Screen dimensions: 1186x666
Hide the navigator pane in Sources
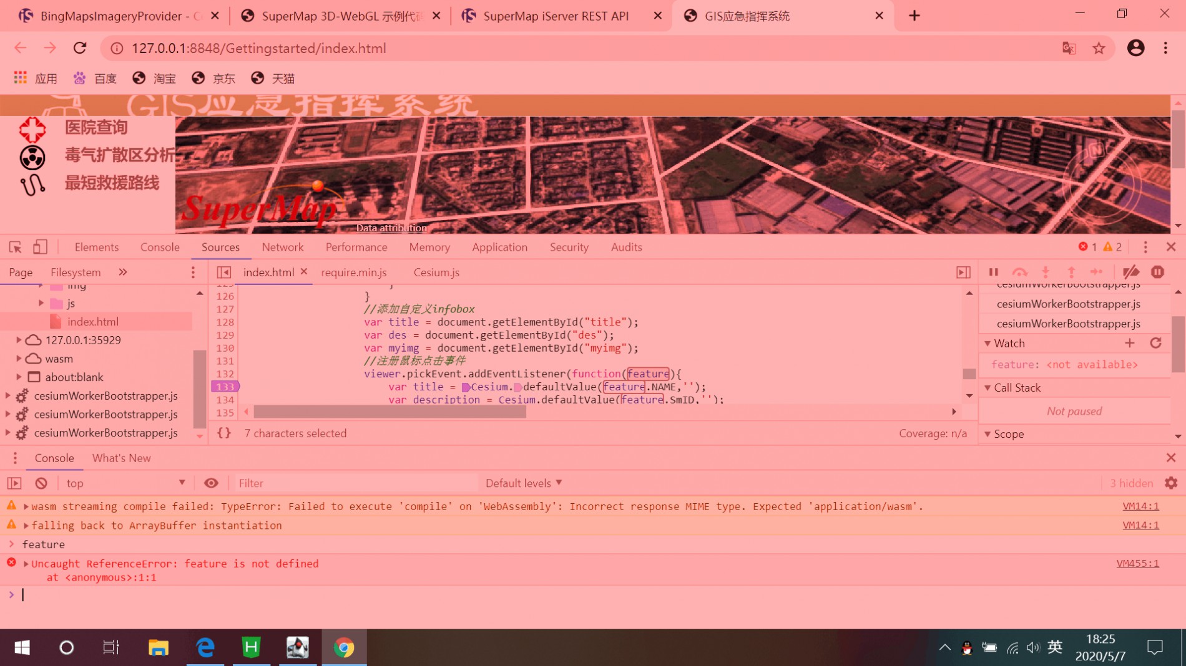coord(223,273)
